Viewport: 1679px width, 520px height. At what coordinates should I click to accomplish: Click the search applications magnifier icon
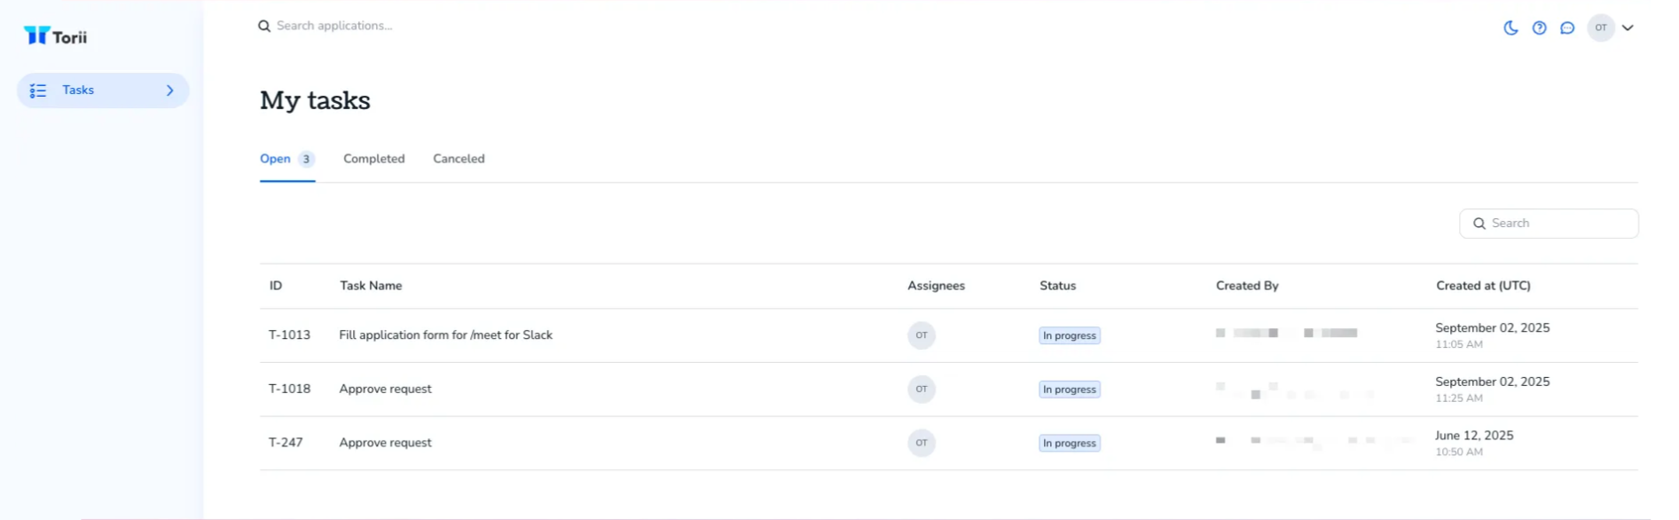tap(264, 26)
